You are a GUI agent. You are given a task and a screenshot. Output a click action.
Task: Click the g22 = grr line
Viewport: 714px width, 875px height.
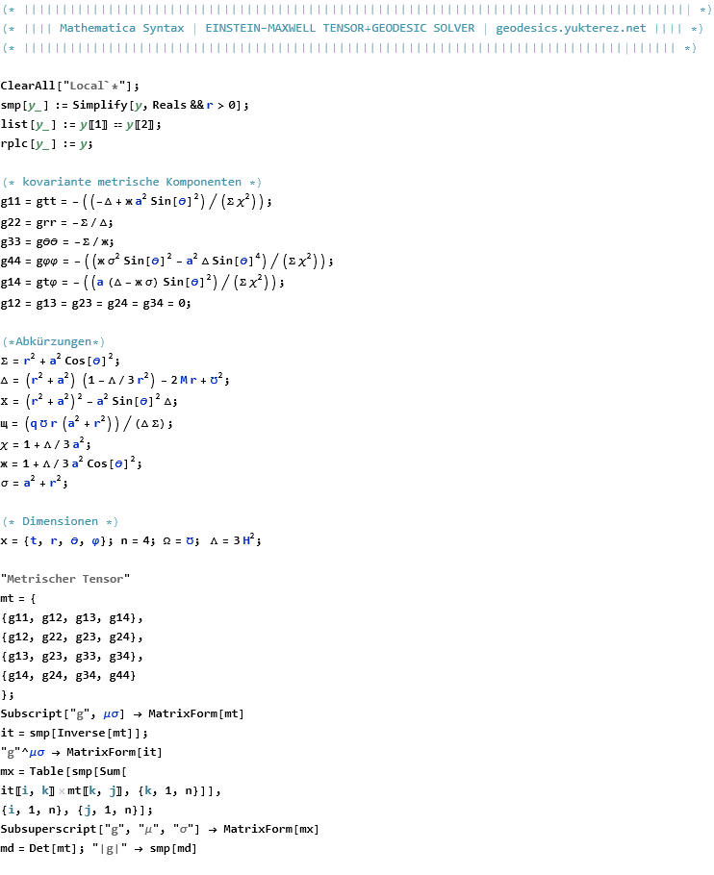point(57,223)
